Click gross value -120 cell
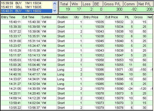The height and width of the screenshot is (111, 154). click(140, 89)
